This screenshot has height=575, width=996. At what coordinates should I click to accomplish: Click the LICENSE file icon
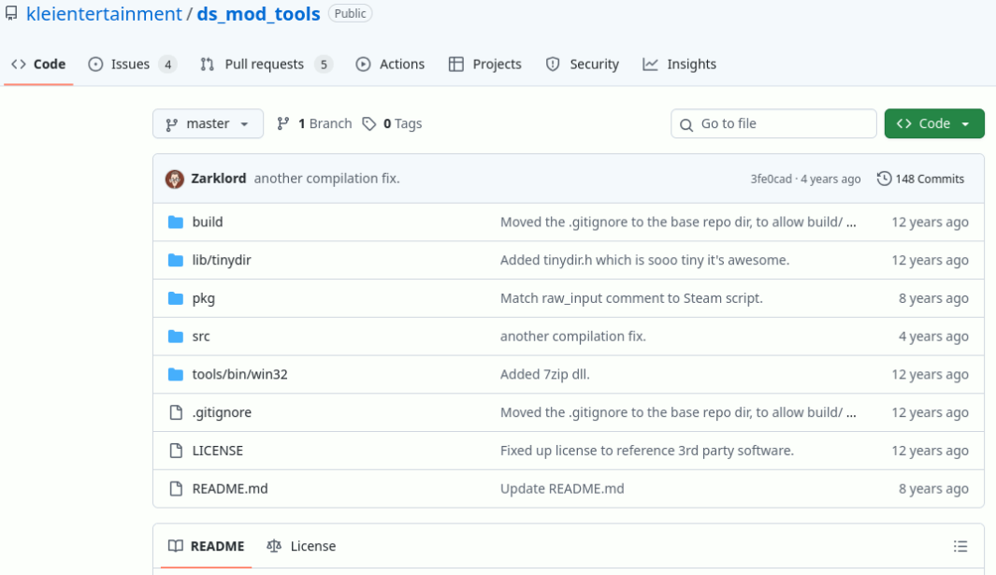175,451
